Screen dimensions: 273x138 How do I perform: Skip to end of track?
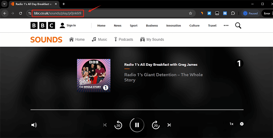[x=169, y=125]
